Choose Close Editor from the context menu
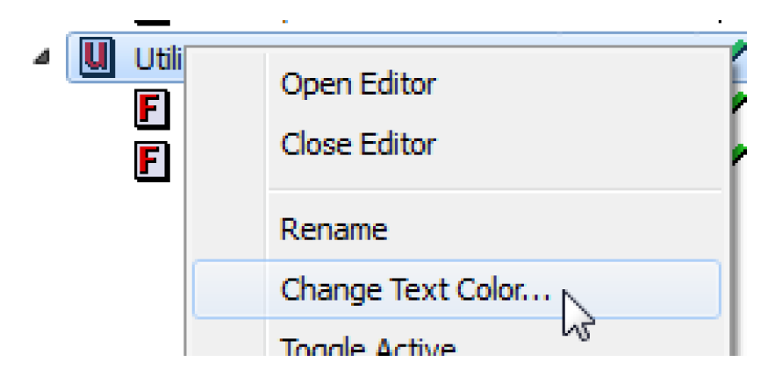Viewport: 768px width, 376px height. [x=357, y=143]
